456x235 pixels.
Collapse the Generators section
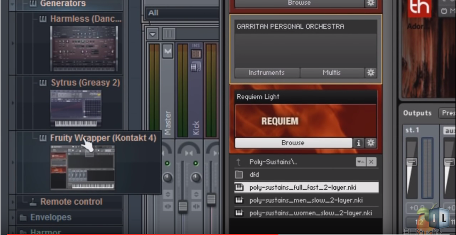point(12,4)
